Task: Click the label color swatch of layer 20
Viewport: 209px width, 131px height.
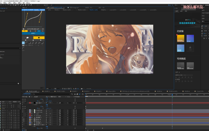Action: (x=30, y=119)
